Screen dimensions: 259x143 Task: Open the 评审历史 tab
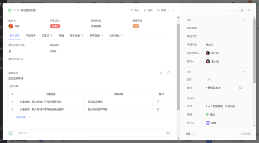tap(96, 35)
